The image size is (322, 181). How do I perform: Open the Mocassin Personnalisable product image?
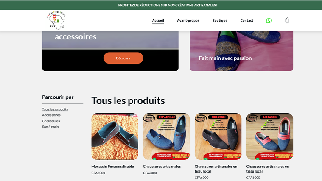click(115, 136)
